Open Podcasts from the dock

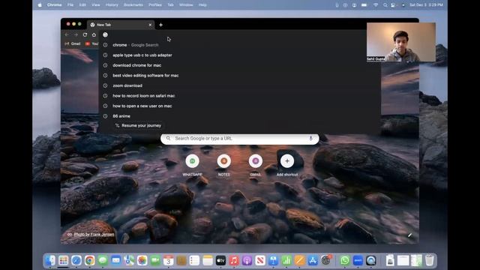coord(247,260)
